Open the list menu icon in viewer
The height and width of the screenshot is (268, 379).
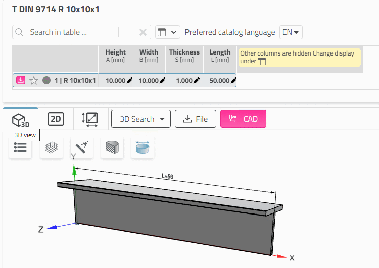[20, 147]
